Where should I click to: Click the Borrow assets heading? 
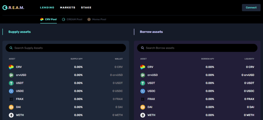pos(151,32)
